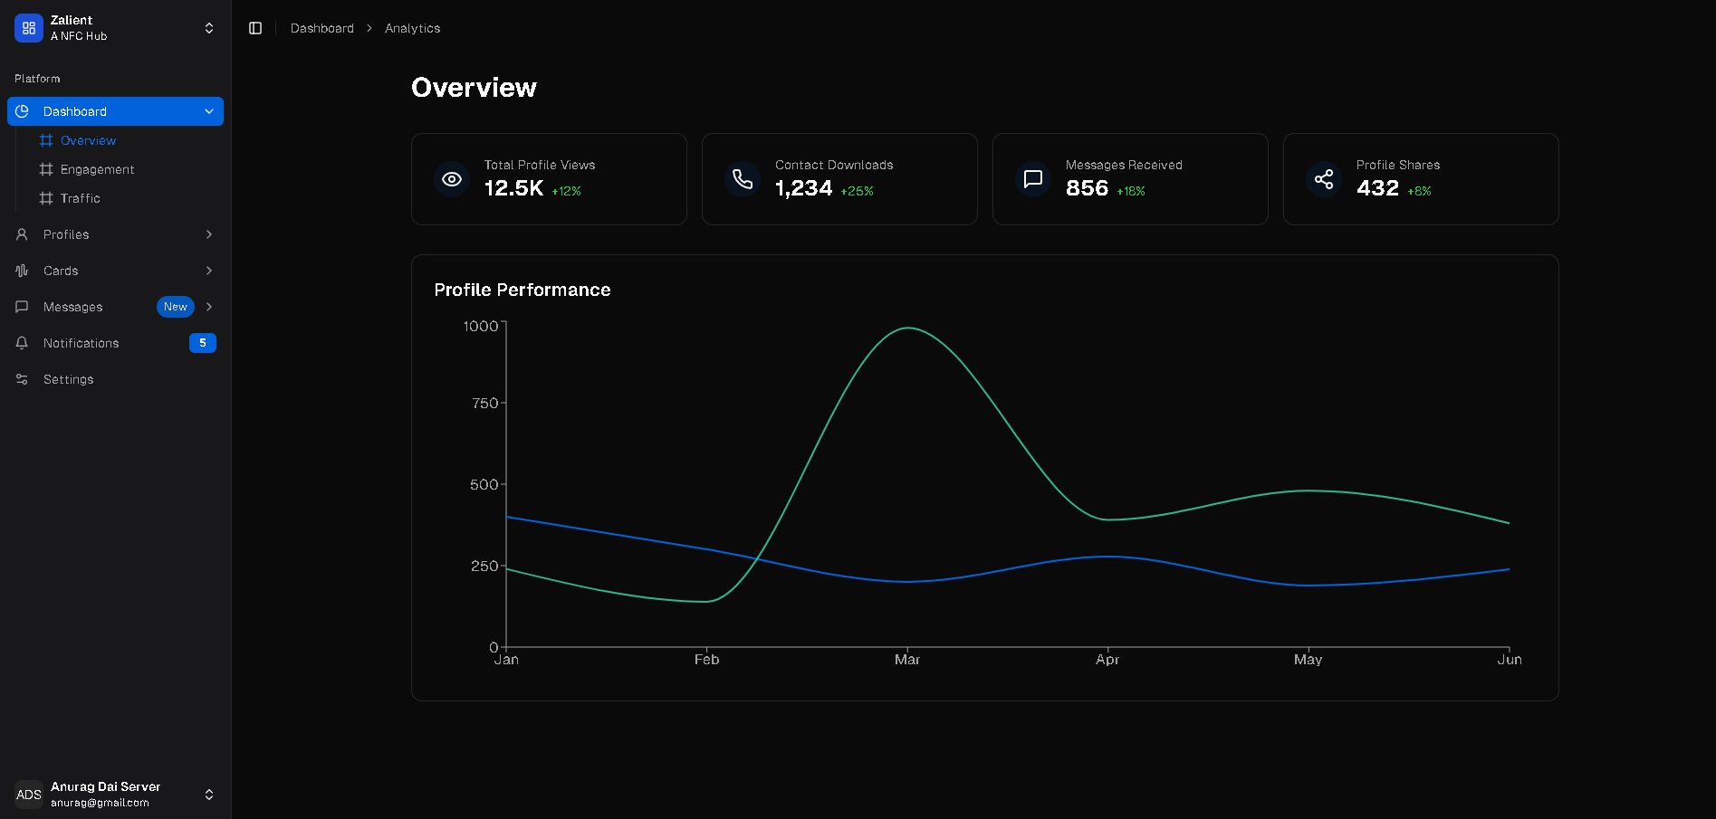
Task: Click the eye icon on Total Profile Views
Action: coord(452,179)
